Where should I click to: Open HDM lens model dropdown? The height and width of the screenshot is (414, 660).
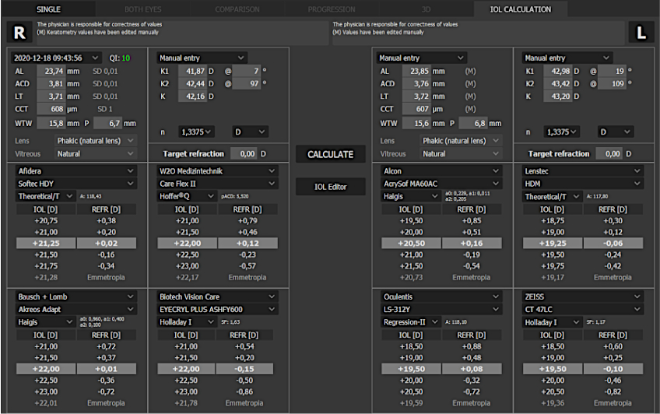tap(582, 184)
